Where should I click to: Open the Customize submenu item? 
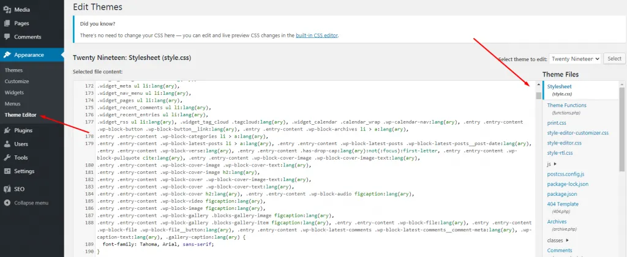pos(17,81)
